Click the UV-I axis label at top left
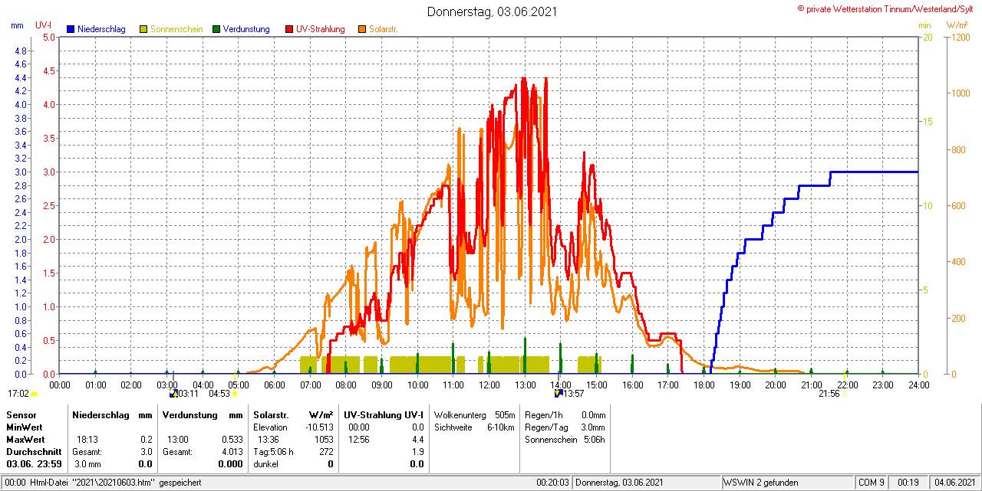This screenshot has width=982, height=491. click(x=44, y=25)
